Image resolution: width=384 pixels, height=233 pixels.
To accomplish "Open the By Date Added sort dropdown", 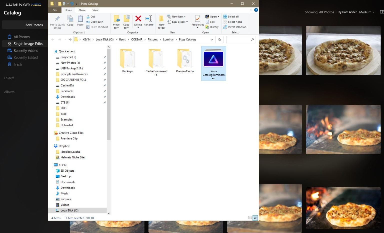I will [347, 12].
